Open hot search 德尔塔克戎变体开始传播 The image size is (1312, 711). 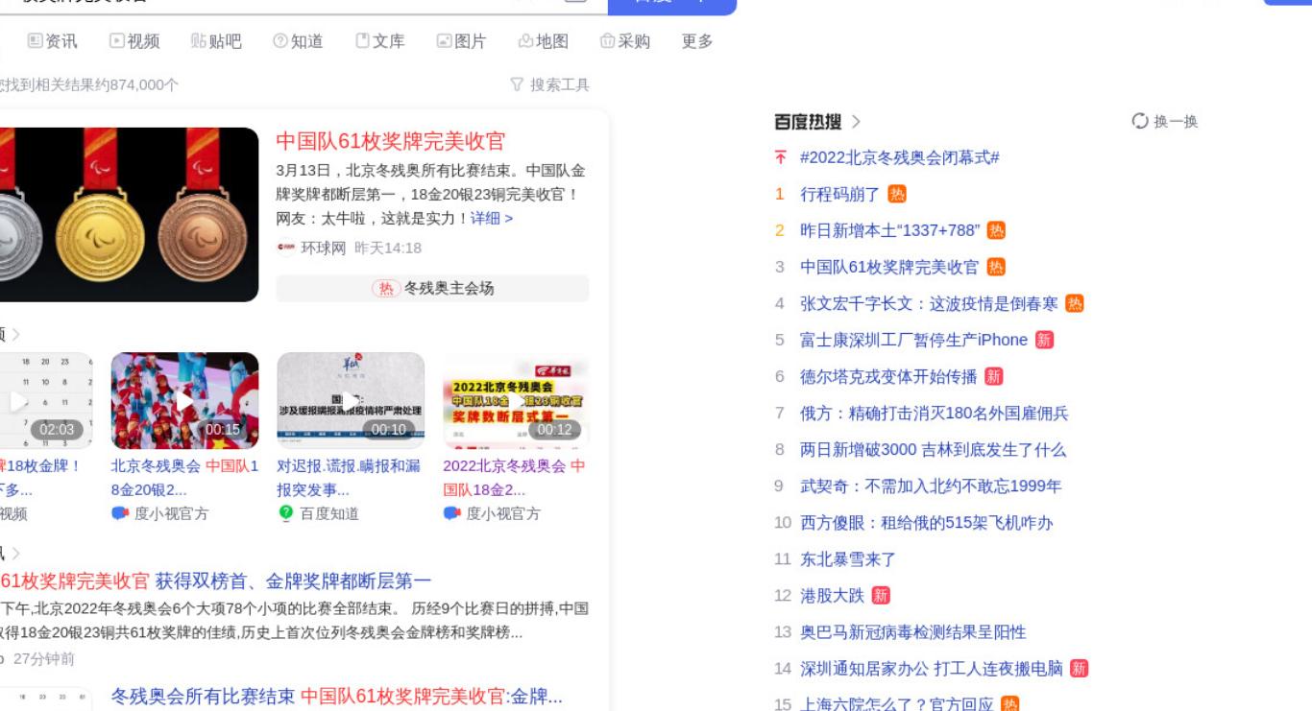point(888,377)
